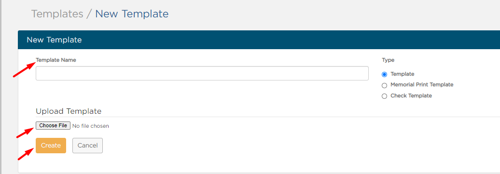The height and width of the screenshot is (174, 500).
Task: Focus the Template Name text box
Action: click(202, 73)
